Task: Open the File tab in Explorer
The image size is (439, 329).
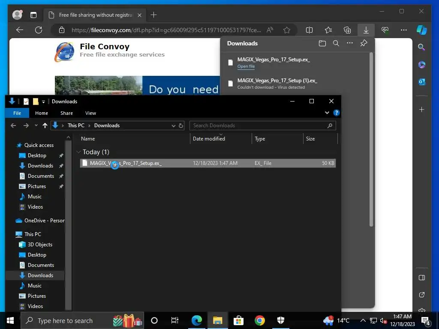Action: pyautogui.click(x=17, y=113)
